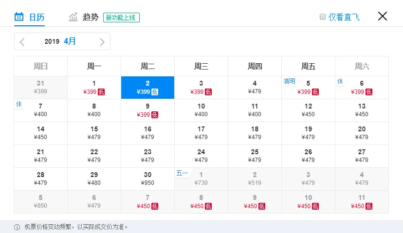
Task: Click the 2019 4月 month label
Action: [60, 41]
